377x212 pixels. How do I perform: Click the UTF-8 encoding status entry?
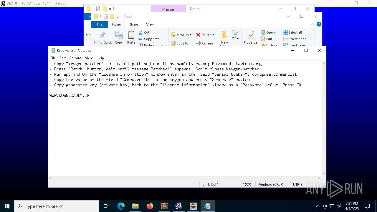[298, 185]
